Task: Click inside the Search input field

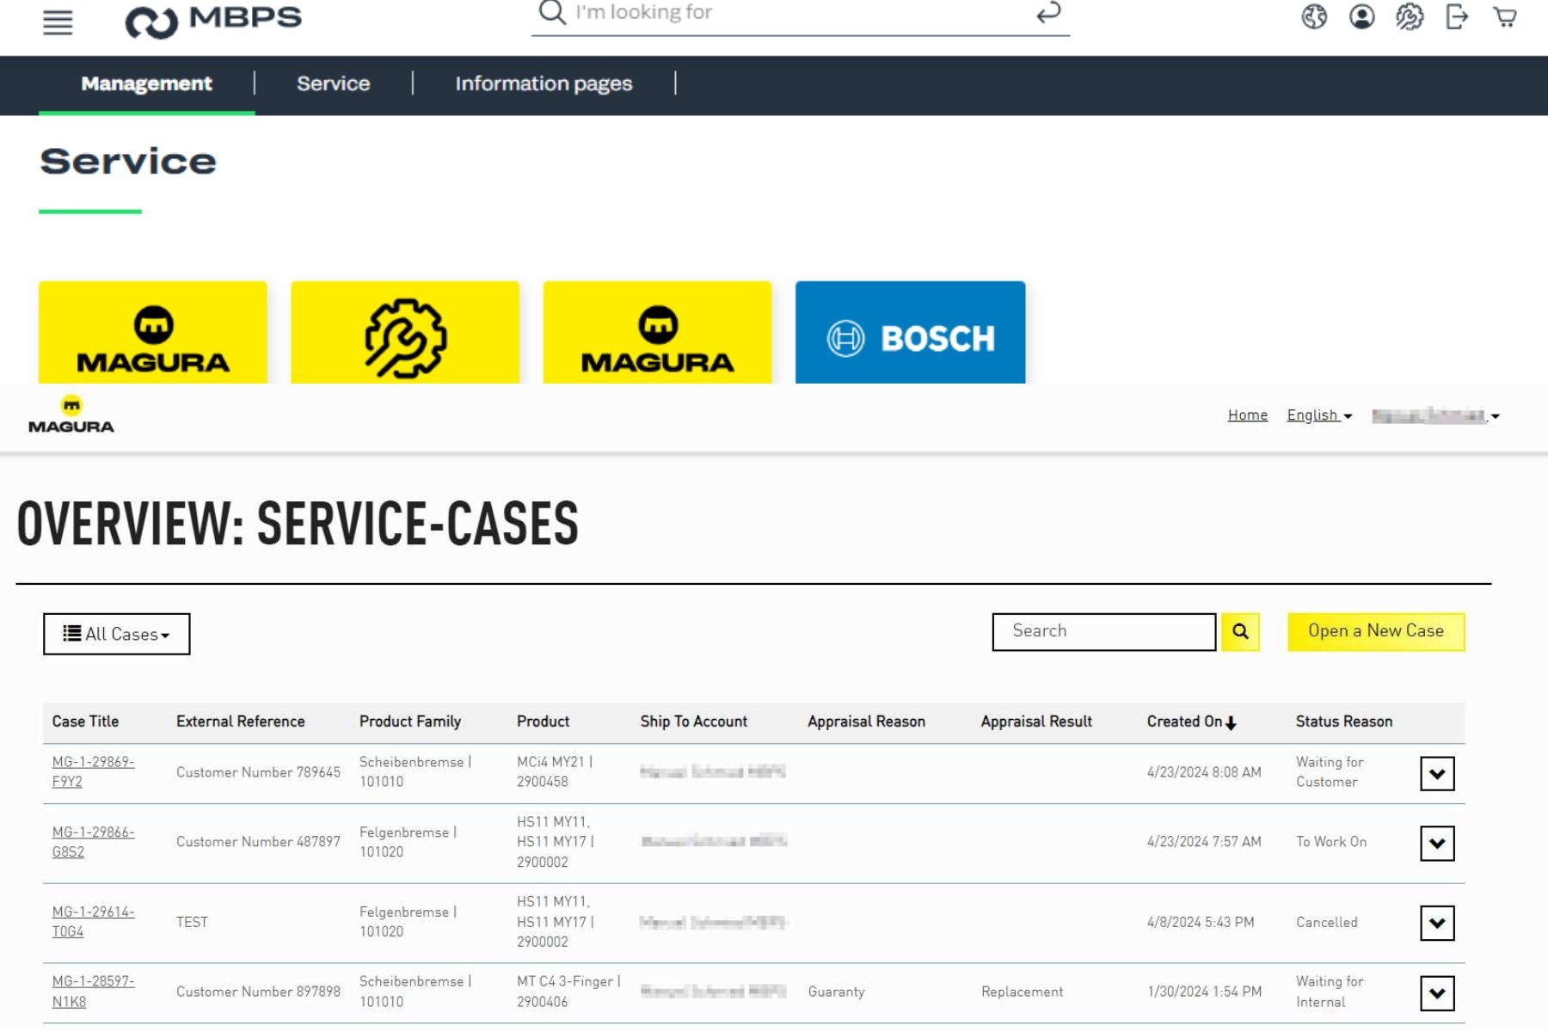Action: tap(1103, 631)
